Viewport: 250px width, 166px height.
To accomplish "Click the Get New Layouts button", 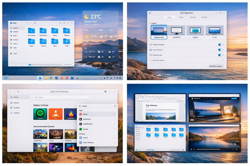I will pos(216,66).
